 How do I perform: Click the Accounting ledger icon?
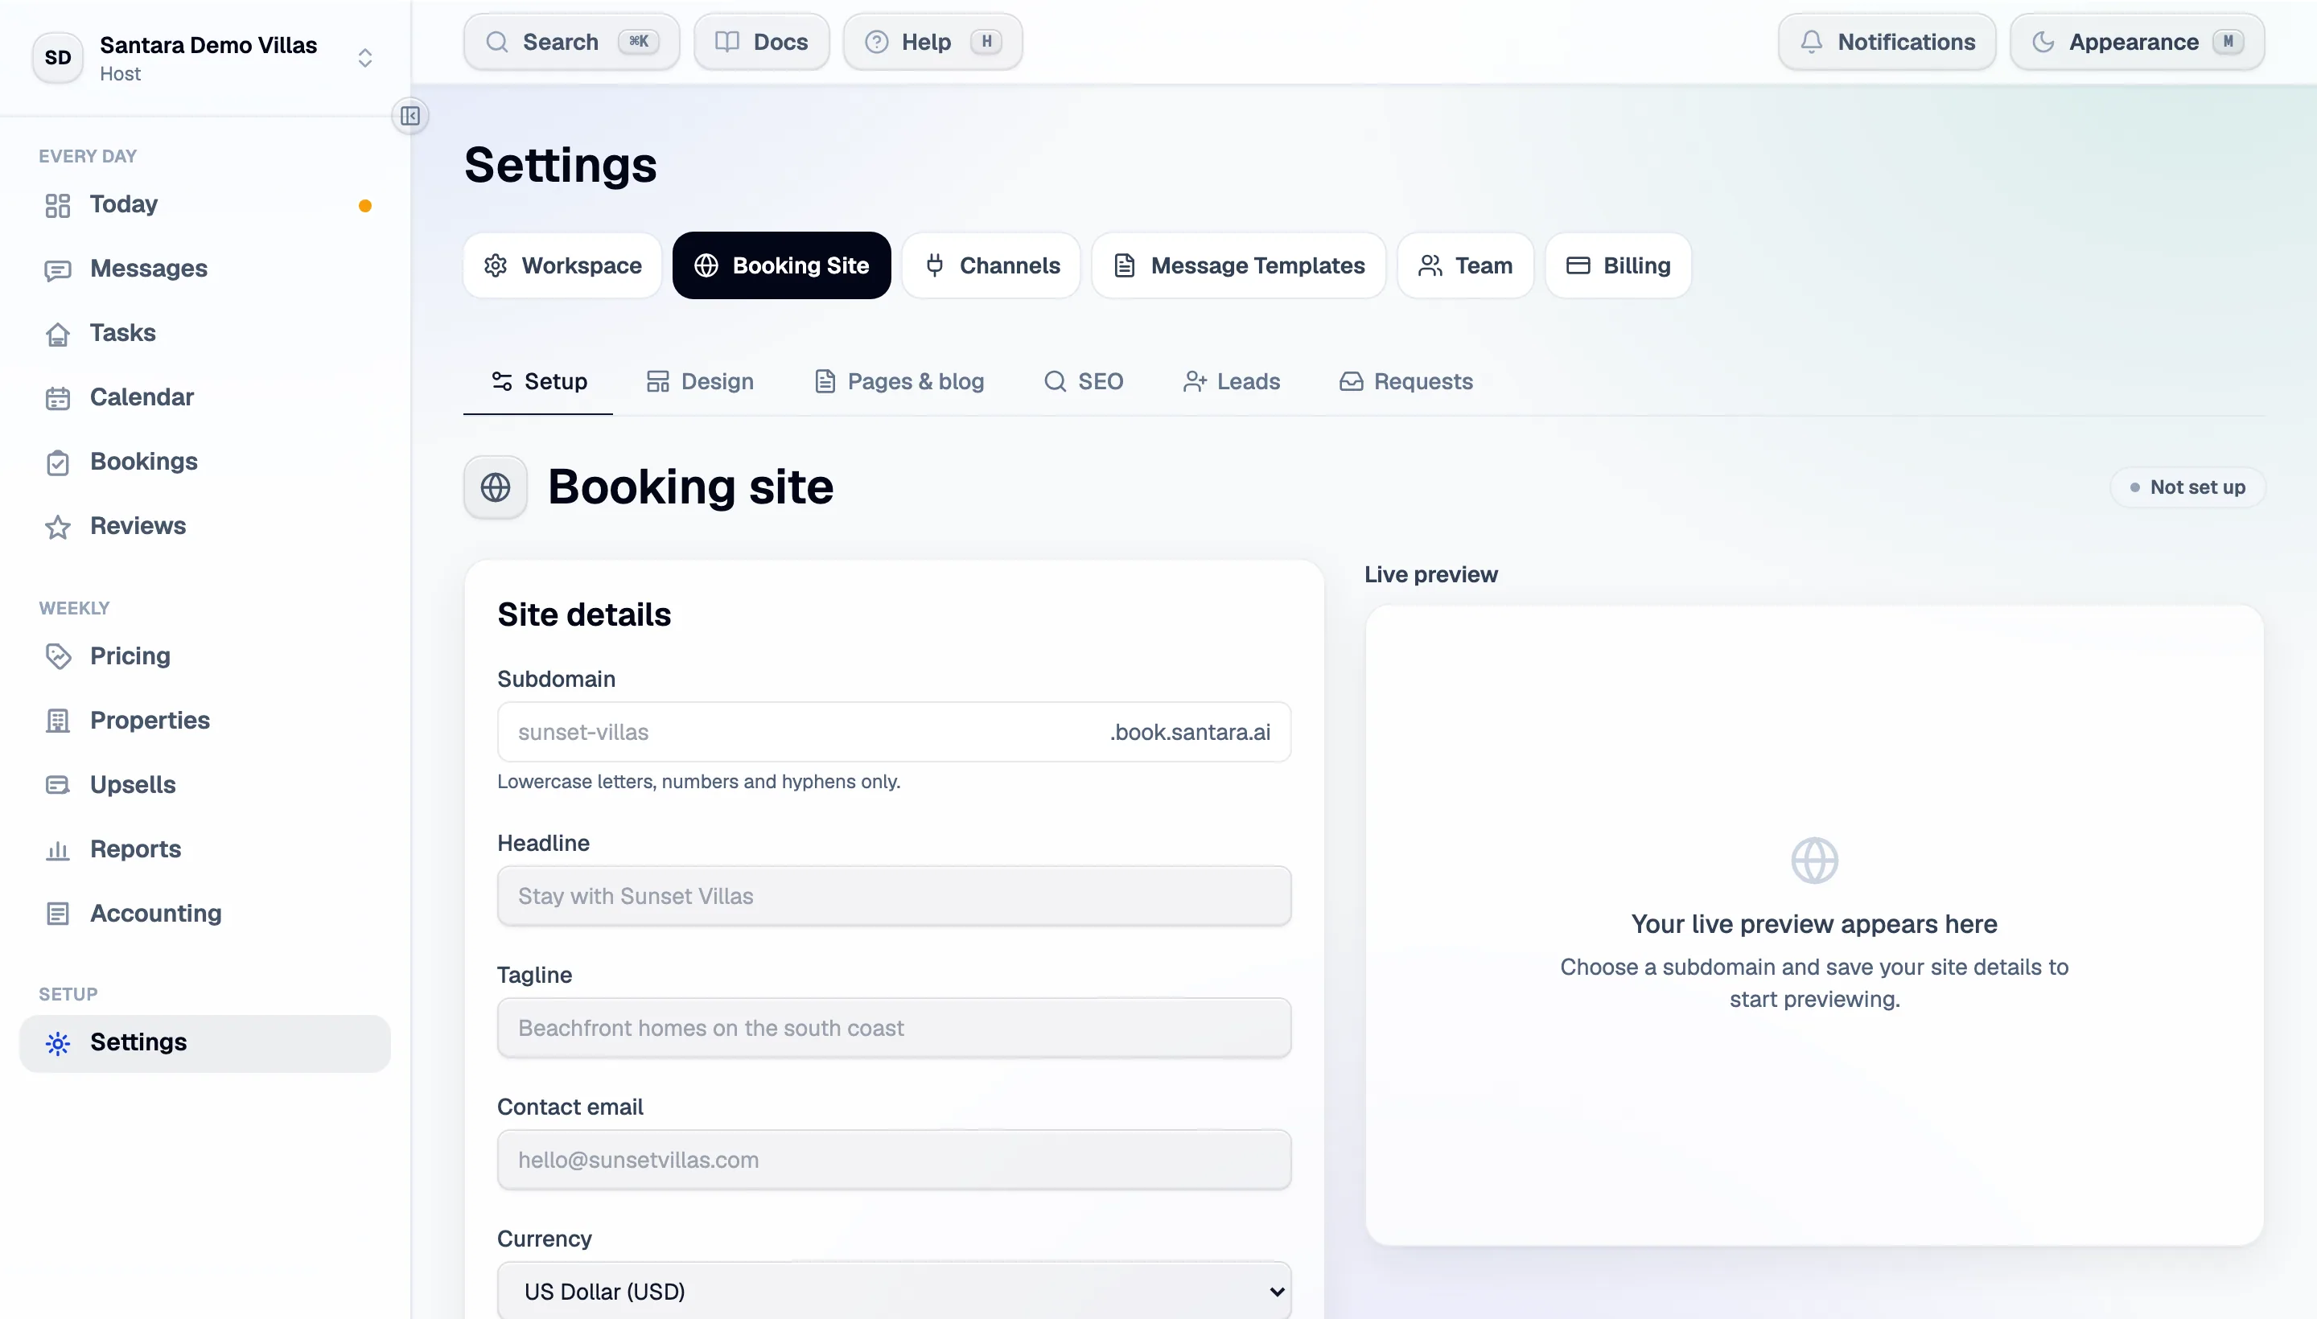point(57,914)
